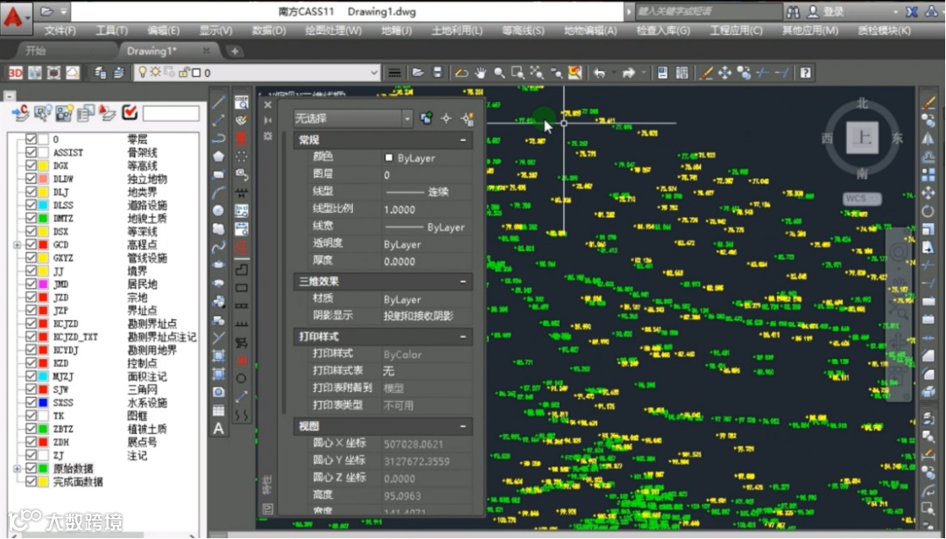This screenshot has height=539, width=946.
Task: Close the properties palette with X
Action: coord(268,105)
